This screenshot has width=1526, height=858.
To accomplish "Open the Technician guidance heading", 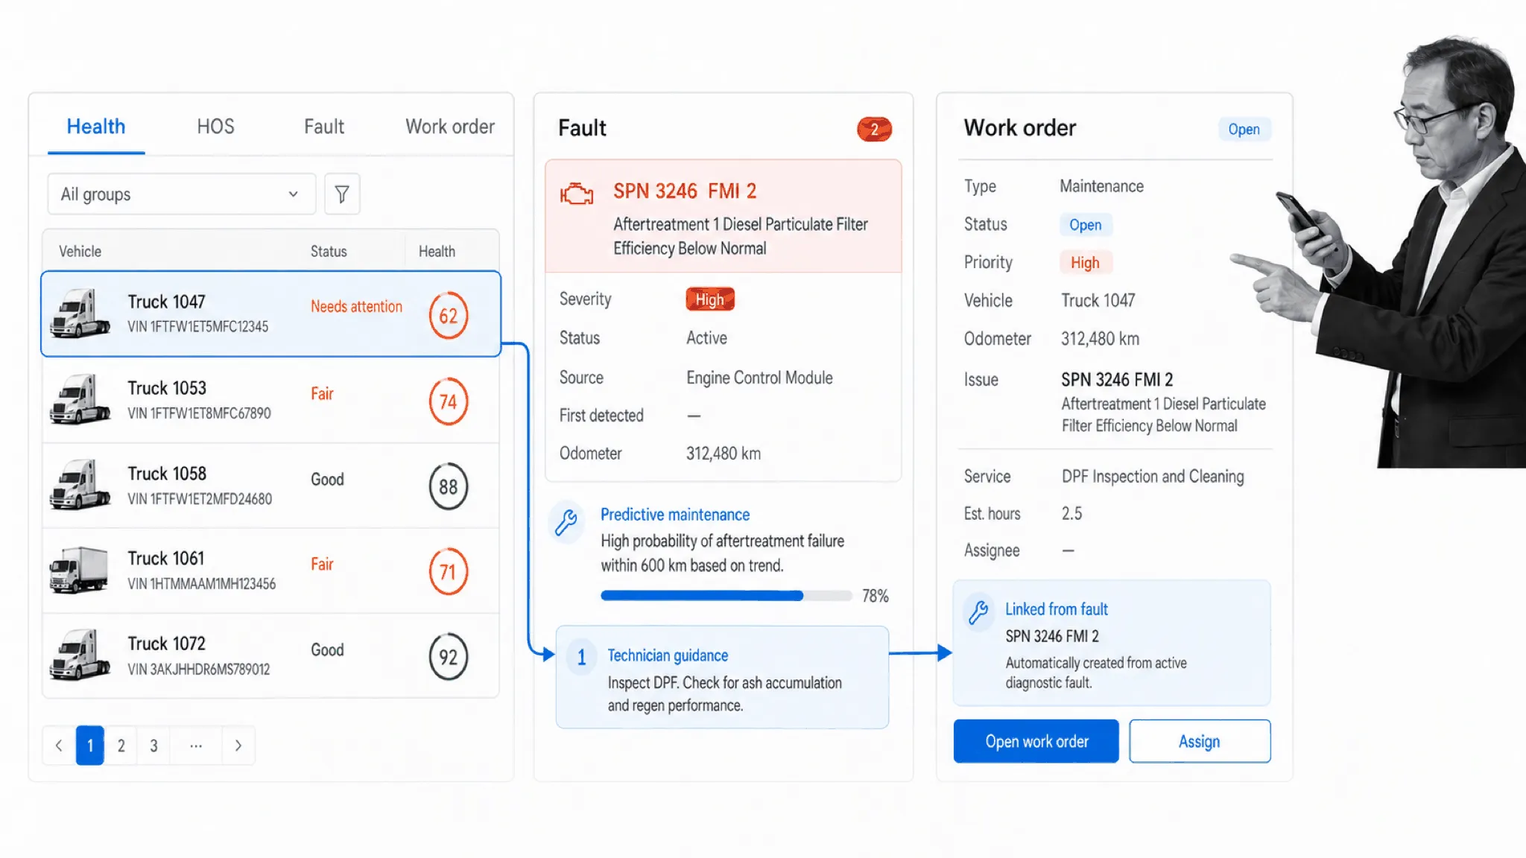I will [668, 655].
